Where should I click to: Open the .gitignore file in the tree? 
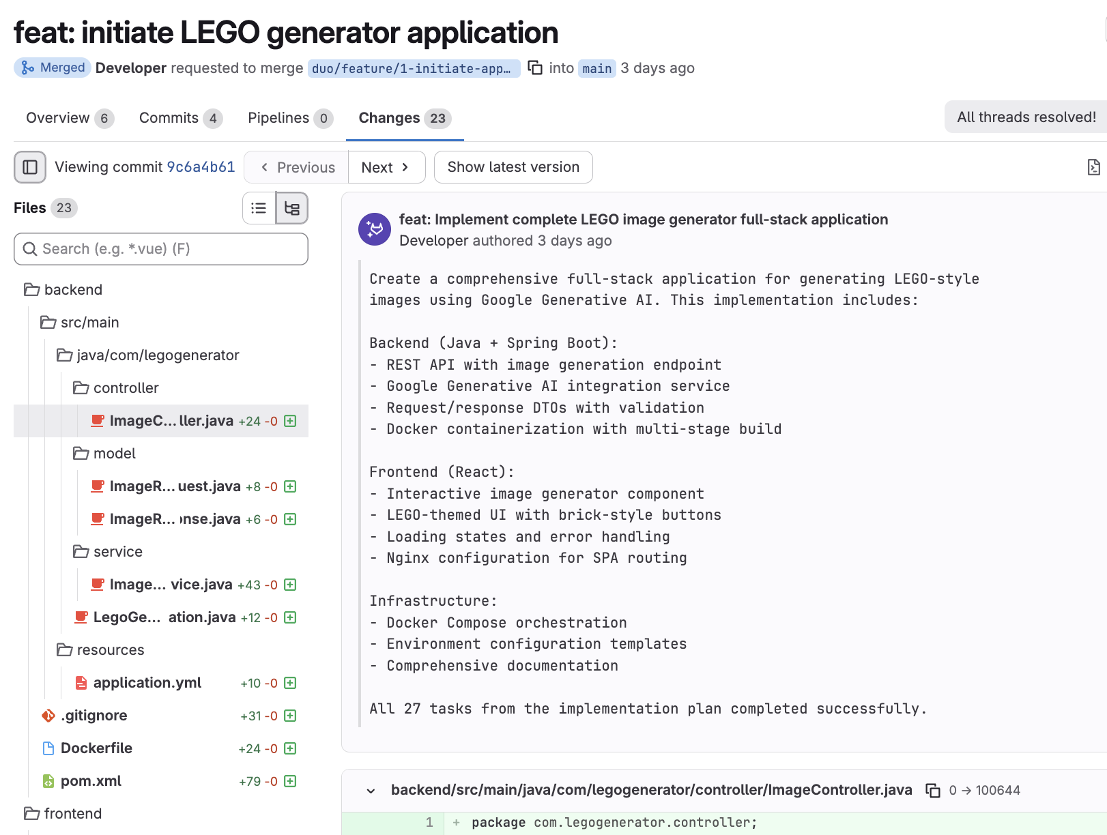pos(94,716)
